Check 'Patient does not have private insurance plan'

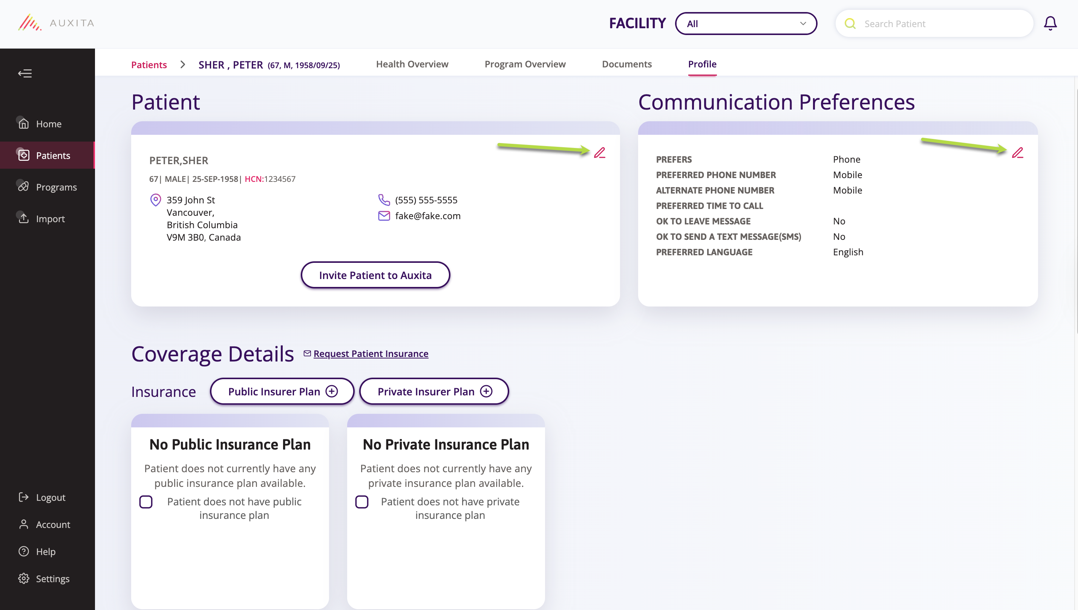click(362, 502)
